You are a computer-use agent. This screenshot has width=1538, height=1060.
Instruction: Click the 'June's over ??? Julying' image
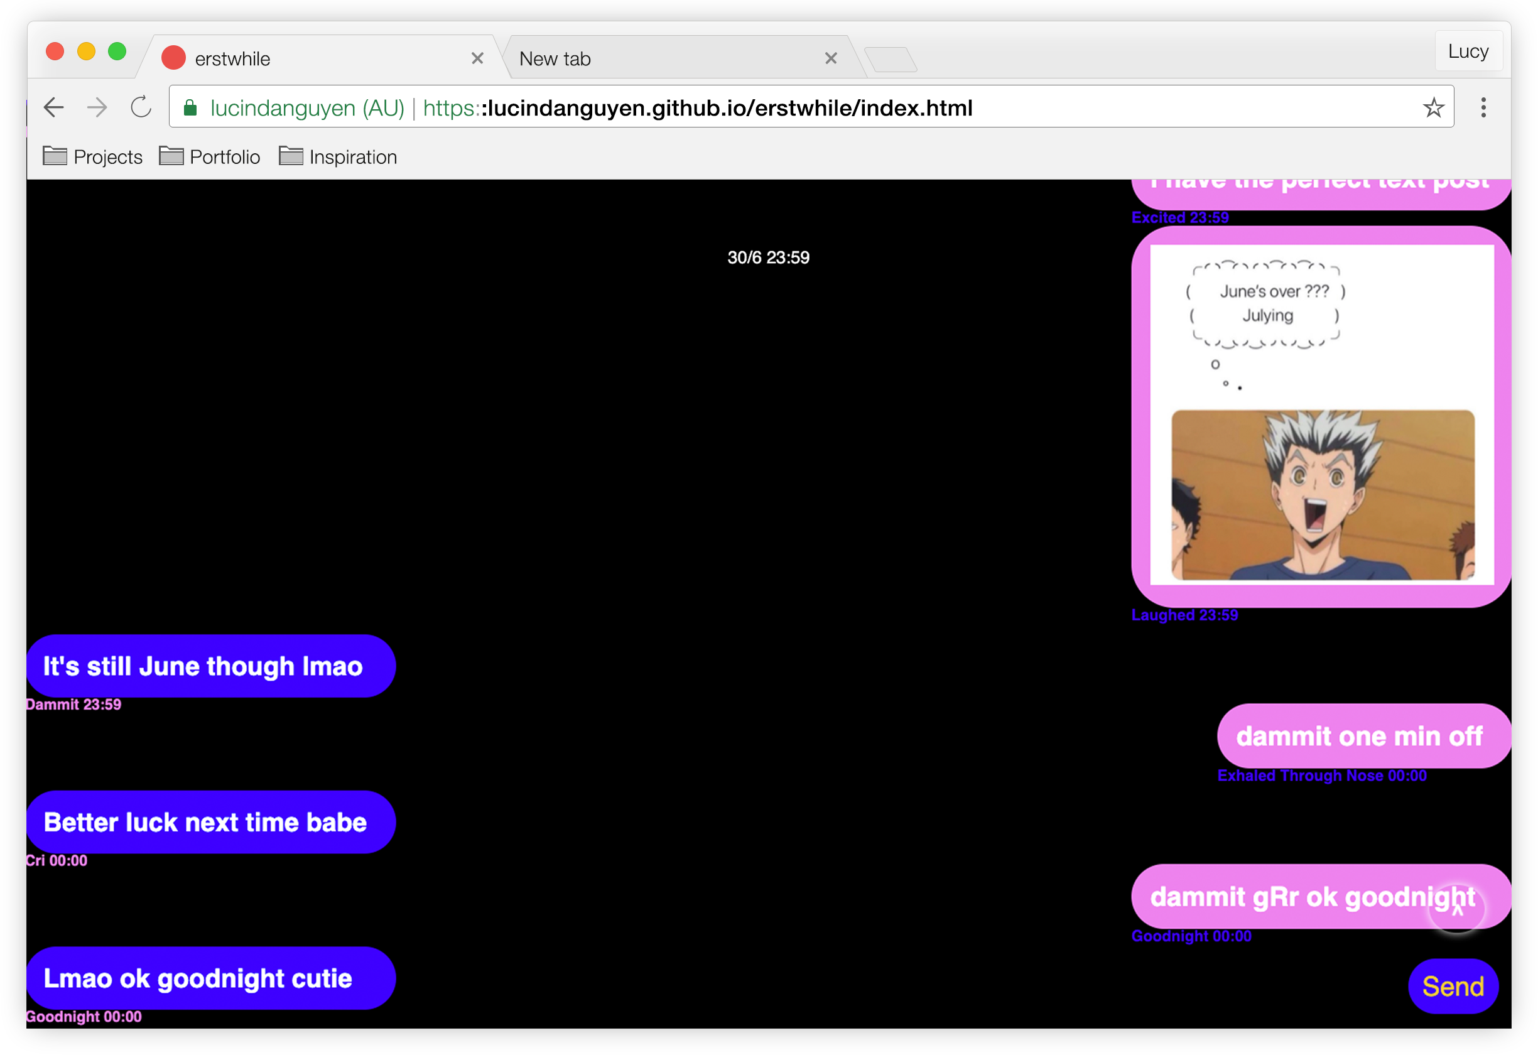click(x=1321, y=414)
